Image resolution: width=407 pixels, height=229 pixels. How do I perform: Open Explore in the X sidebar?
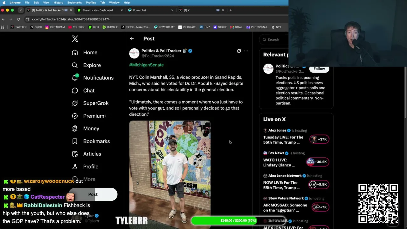(x=86, y=65)
